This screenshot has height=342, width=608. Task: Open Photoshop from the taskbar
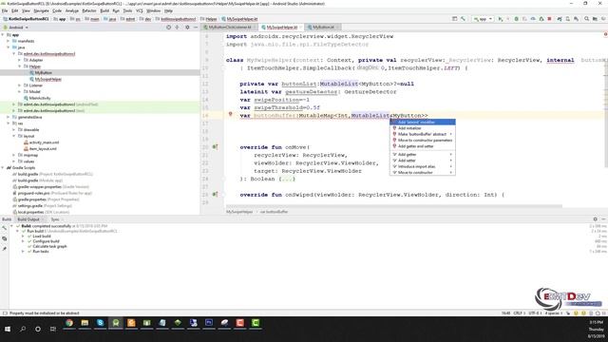(209, 323)
